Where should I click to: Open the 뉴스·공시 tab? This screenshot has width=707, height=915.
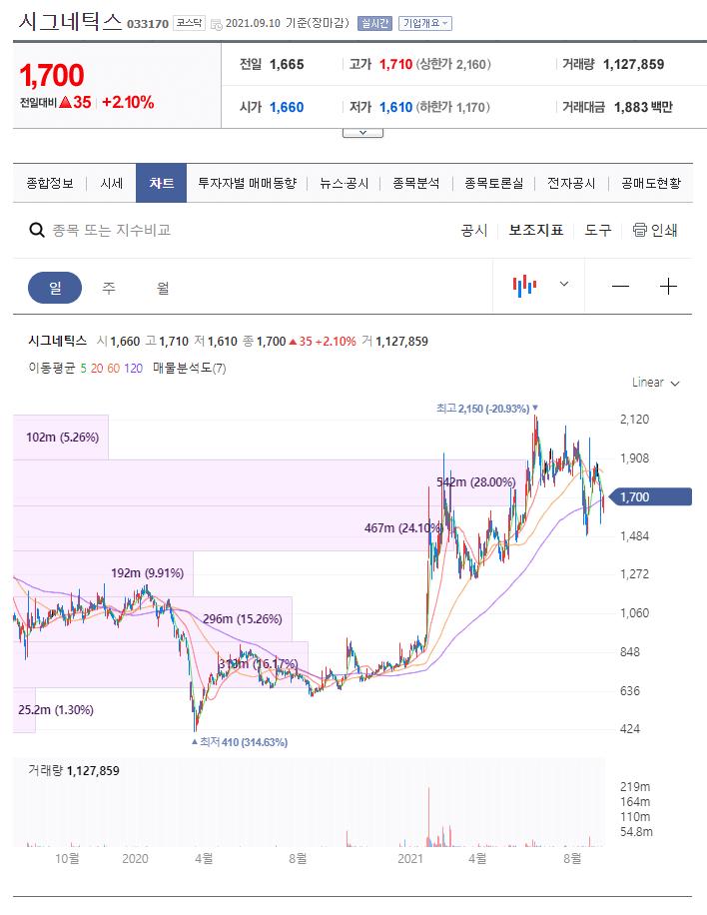[x=345, y=183]
